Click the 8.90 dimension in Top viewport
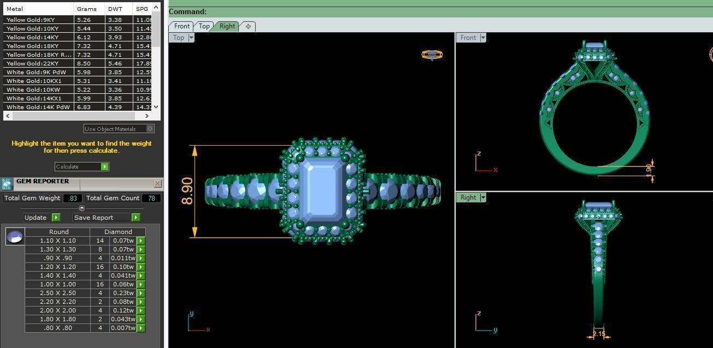The image size is (713, 348). pyautogui.click(x=187, y=191)
